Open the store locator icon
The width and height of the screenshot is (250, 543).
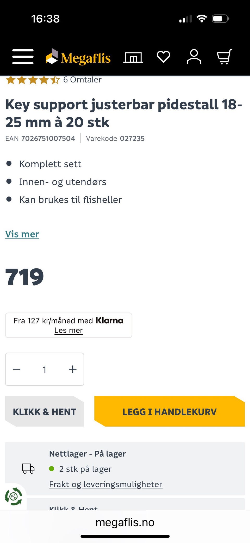pos(133,57)
